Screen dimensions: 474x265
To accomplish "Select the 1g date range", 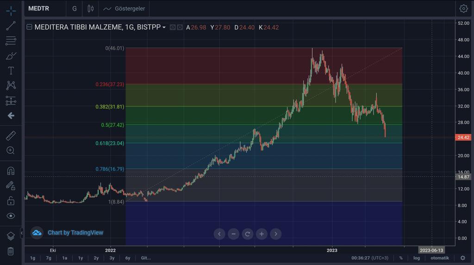I will tap(33, 258).
